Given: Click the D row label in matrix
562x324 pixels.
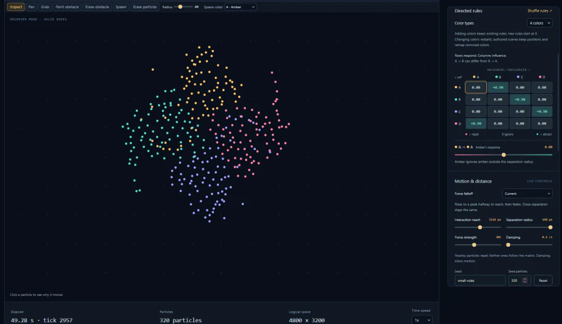Looking at the screenshot, I should coord(458,123).
